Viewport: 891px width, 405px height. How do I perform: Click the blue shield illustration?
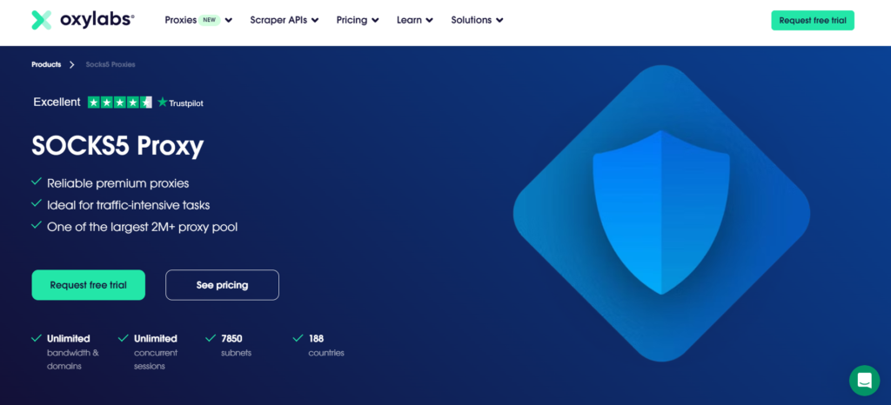pos(661,212)
